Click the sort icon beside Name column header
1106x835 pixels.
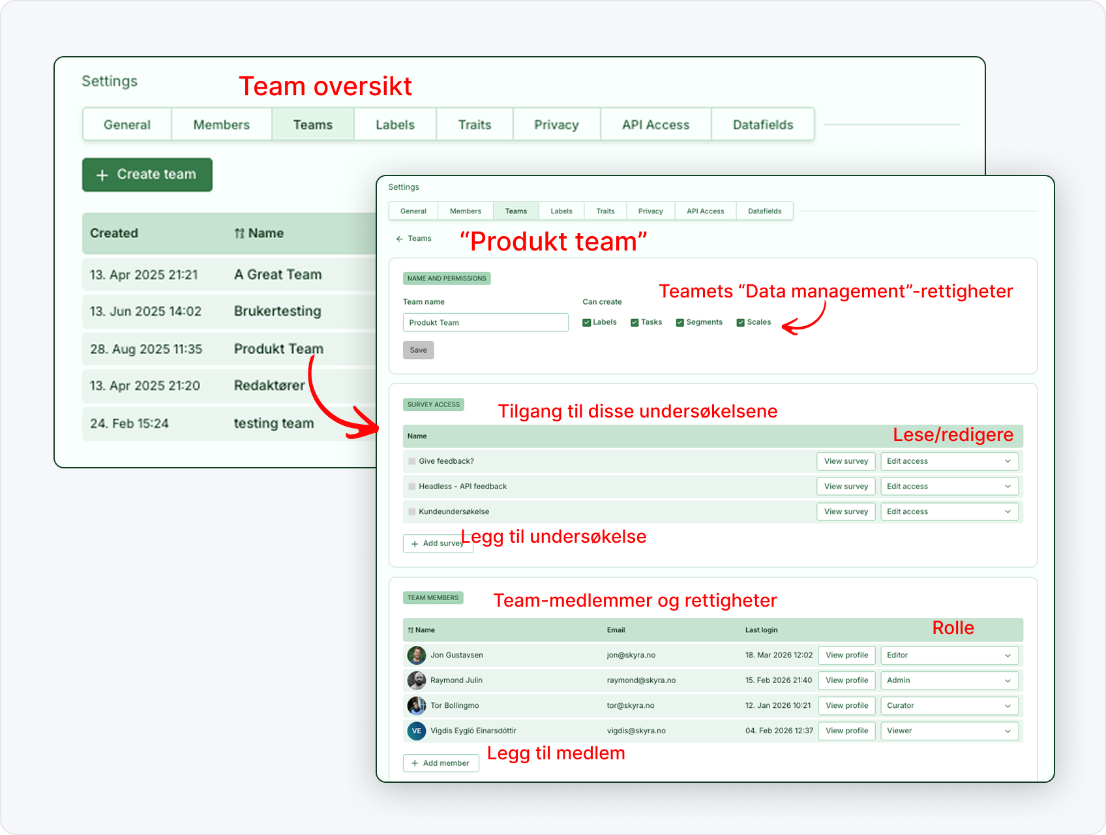point(239,234)
